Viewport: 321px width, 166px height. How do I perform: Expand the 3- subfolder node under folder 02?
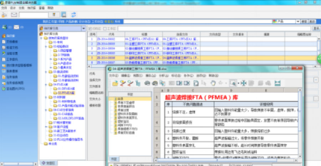coord(51,59)
